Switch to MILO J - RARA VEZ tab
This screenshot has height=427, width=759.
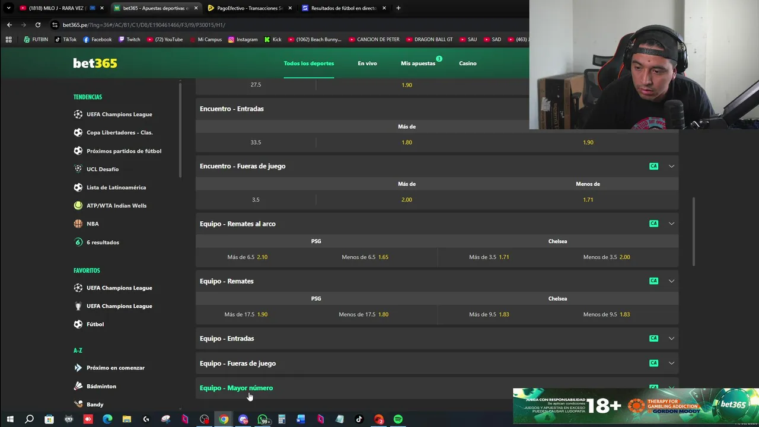(62, 8)
